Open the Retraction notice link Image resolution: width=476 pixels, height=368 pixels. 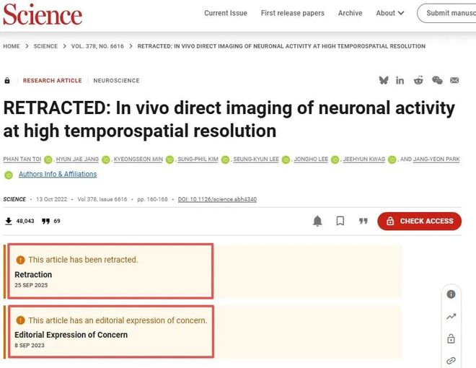[x=33, y=274]
